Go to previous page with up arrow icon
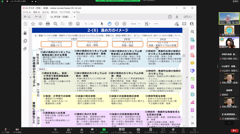Screen dimensions: 240x134 pos(71,24)
